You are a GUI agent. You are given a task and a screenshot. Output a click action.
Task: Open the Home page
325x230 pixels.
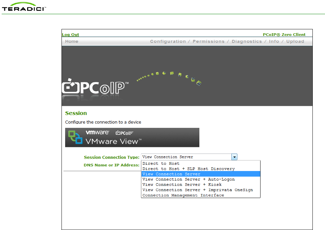point(72,41)
